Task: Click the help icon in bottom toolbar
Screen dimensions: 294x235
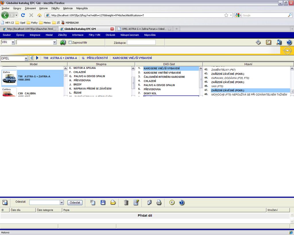Action: pos(181,202)
